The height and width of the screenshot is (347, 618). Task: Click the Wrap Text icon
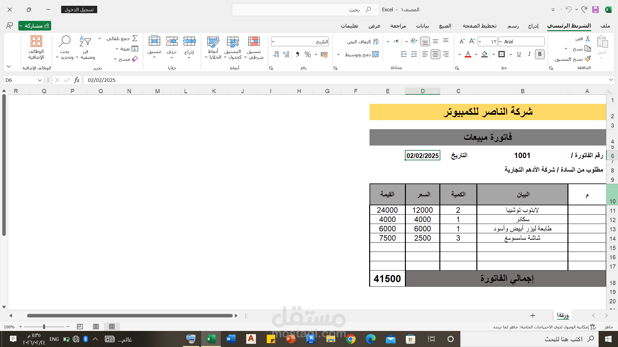pyautogui.click(x=376, y=41)
